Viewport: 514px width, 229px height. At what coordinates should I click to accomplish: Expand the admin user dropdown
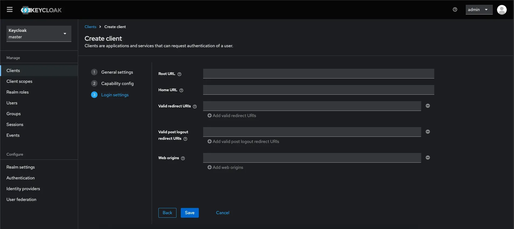point(479,10)
